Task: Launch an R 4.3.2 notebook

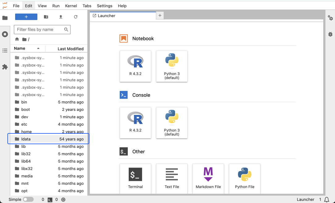Action: [136, 66]
